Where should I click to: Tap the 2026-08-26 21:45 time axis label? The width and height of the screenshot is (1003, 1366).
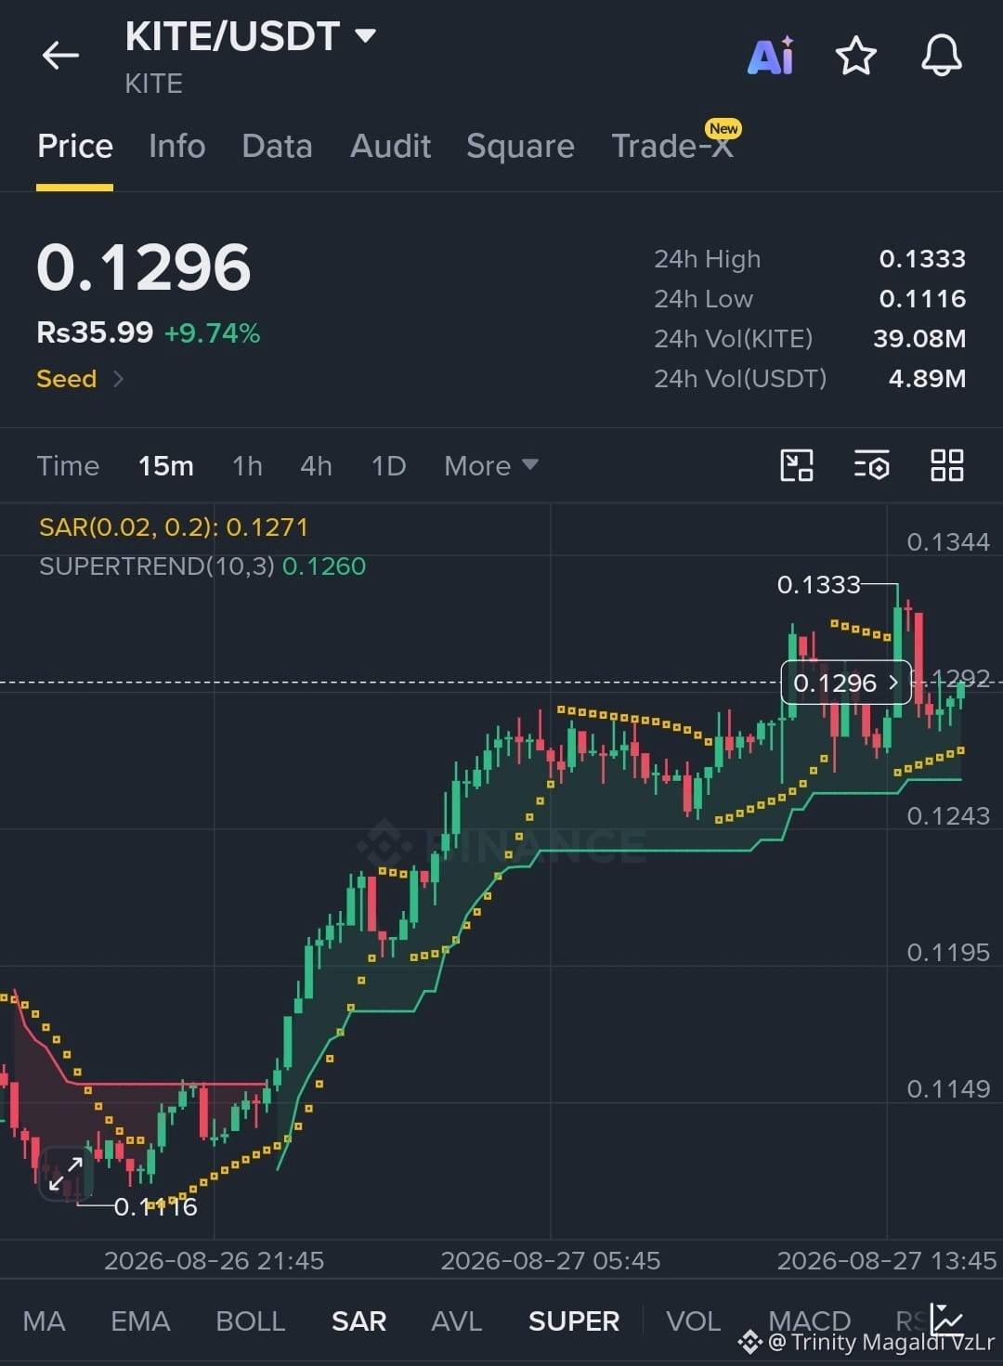click(x=214, y=1260)
